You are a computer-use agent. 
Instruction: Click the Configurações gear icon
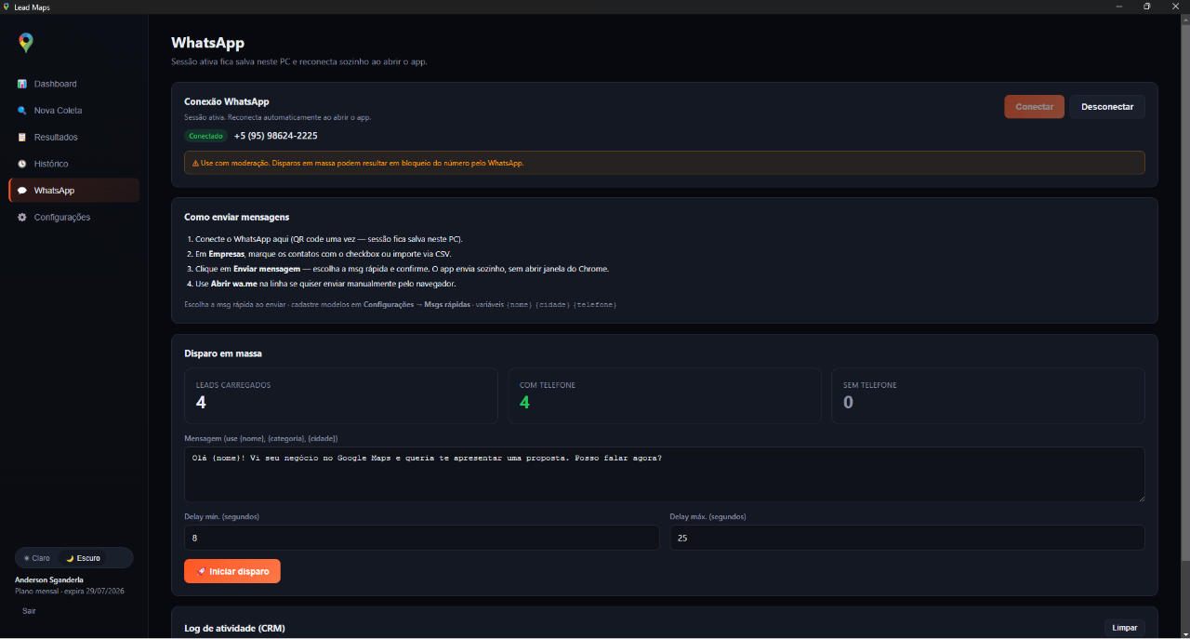tap(21, 217)
